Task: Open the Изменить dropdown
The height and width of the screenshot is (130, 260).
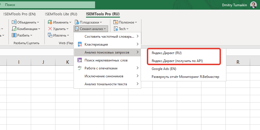Action: (x=70, y=22)
